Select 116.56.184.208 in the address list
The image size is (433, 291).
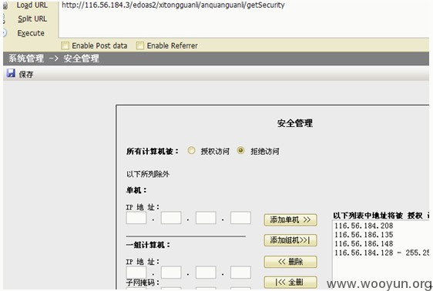tap(364, 226)
